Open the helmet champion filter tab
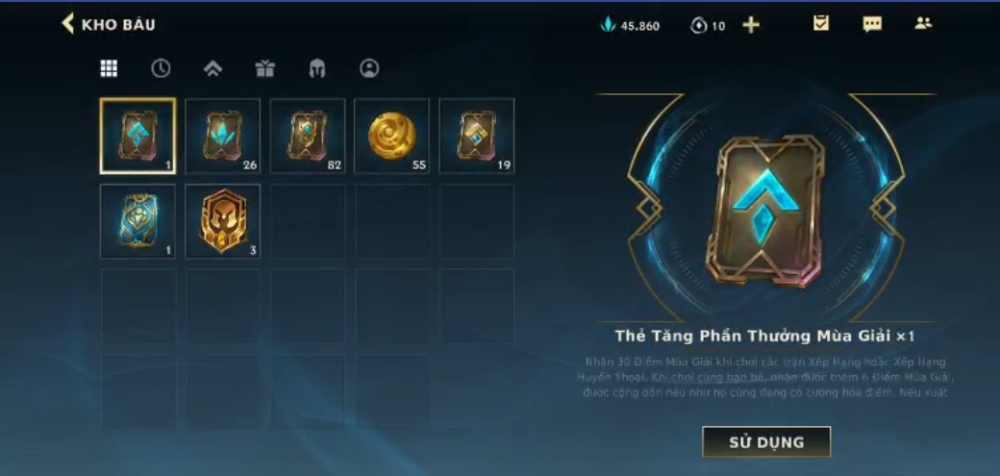 coord(317,68)
